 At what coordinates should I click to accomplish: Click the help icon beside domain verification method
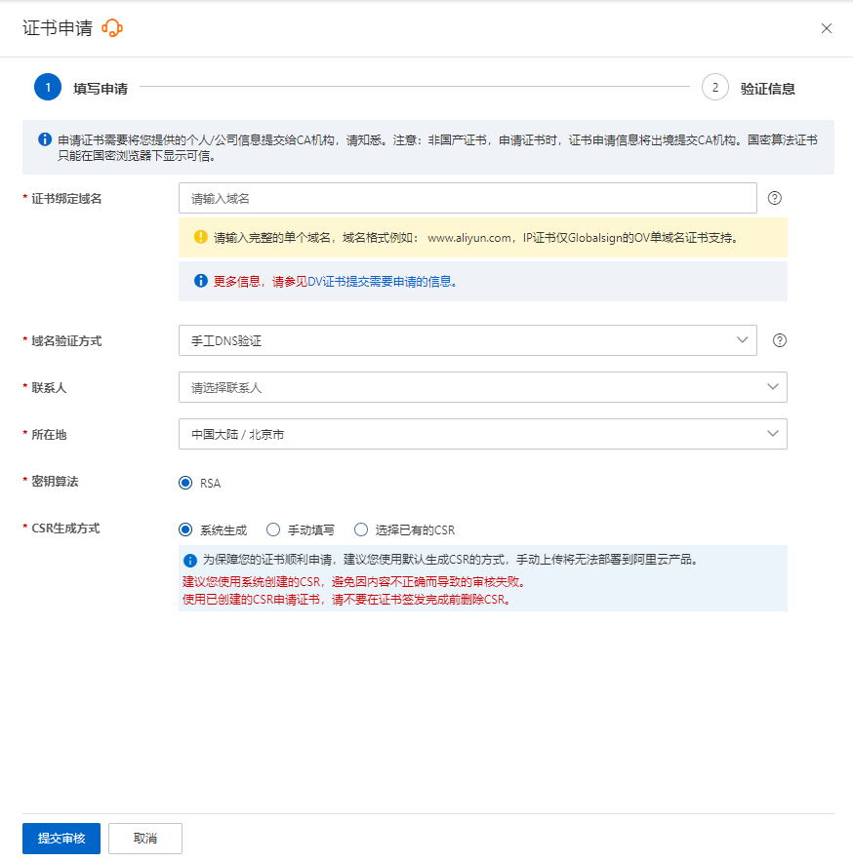pyautogui.click(x=780, y=340)
